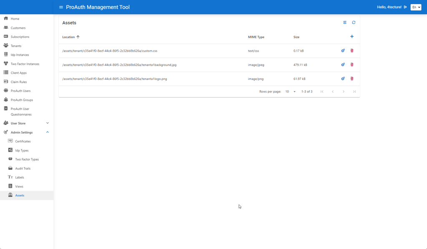427x249 pixels.
Task: Click the logout icon beside the greeting
Action: (x=405, y=7)
